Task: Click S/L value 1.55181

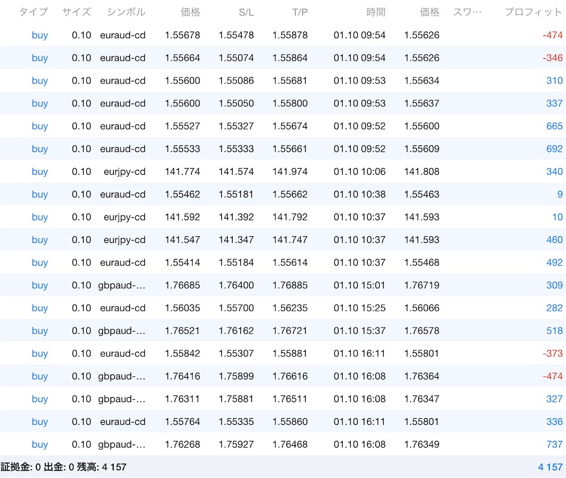Action: click(x=236, y=194)
